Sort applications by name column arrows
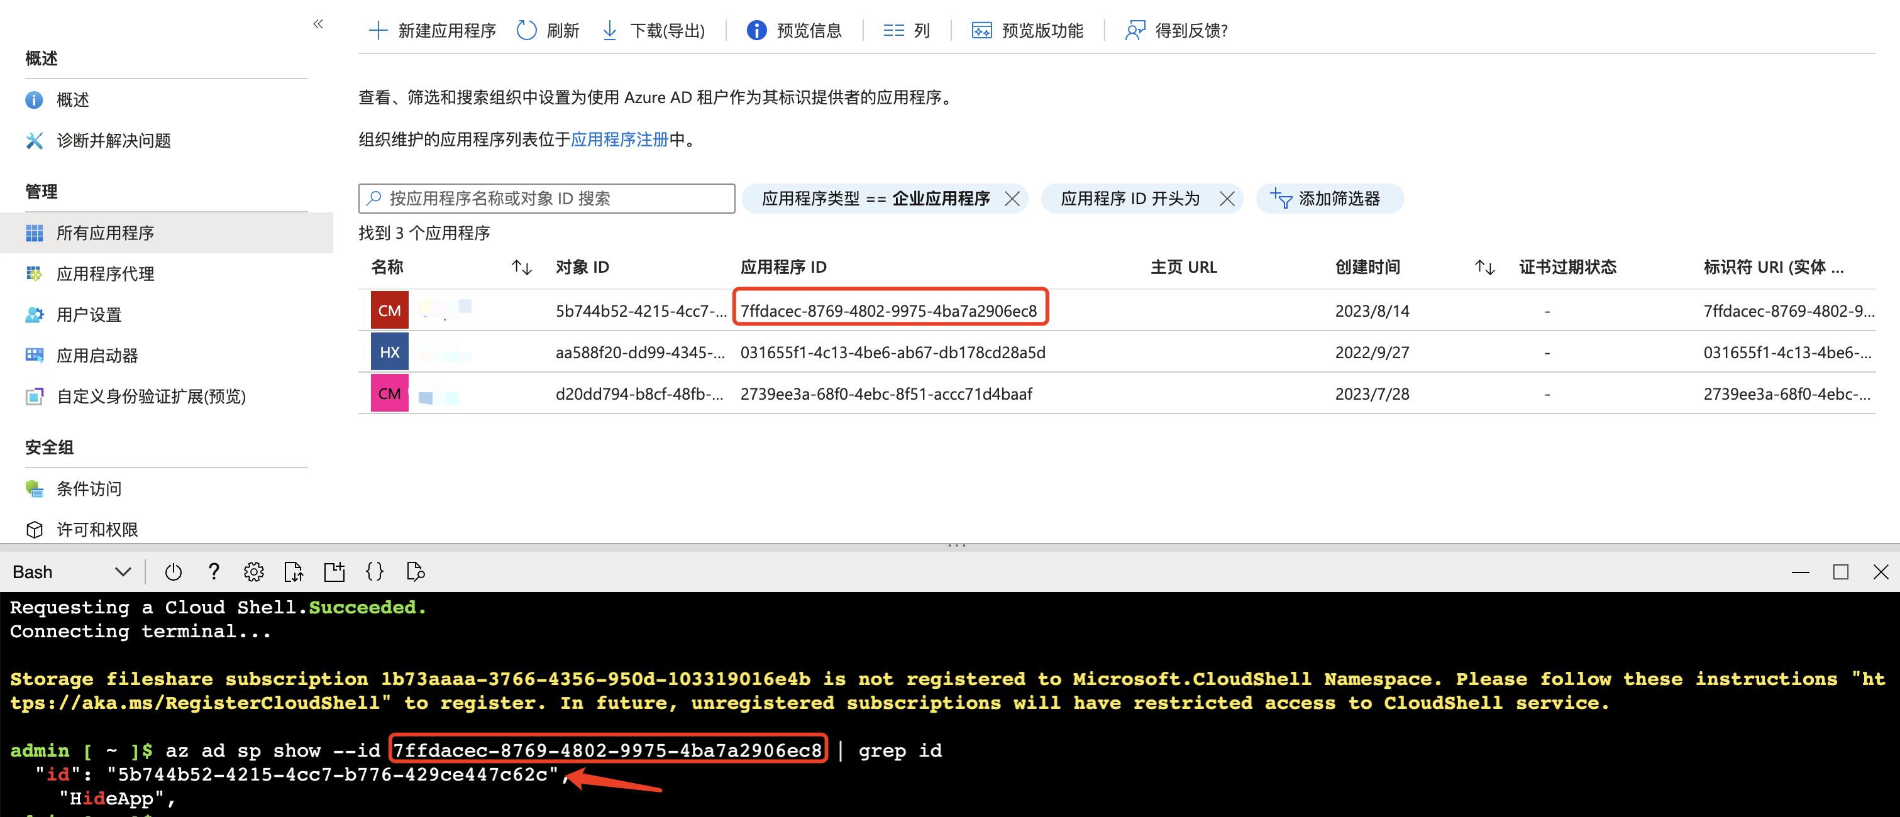1900x817 pixels. click(x=521, y=268)
